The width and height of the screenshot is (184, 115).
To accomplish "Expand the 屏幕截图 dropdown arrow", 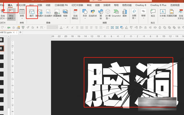I will pyautogui.click(x=57, y=18).
